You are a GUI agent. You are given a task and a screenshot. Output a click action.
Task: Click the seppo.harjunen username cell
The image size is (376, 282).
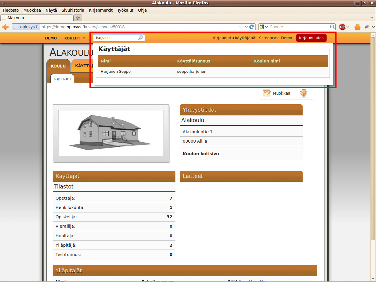point(192,72)
